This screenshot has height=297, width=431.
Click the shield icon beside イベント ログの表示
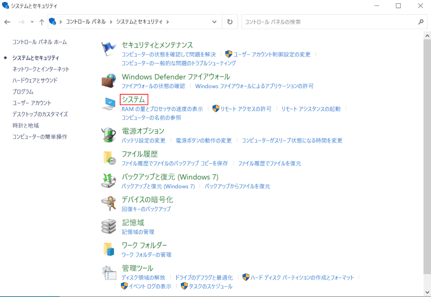[124, 286]
